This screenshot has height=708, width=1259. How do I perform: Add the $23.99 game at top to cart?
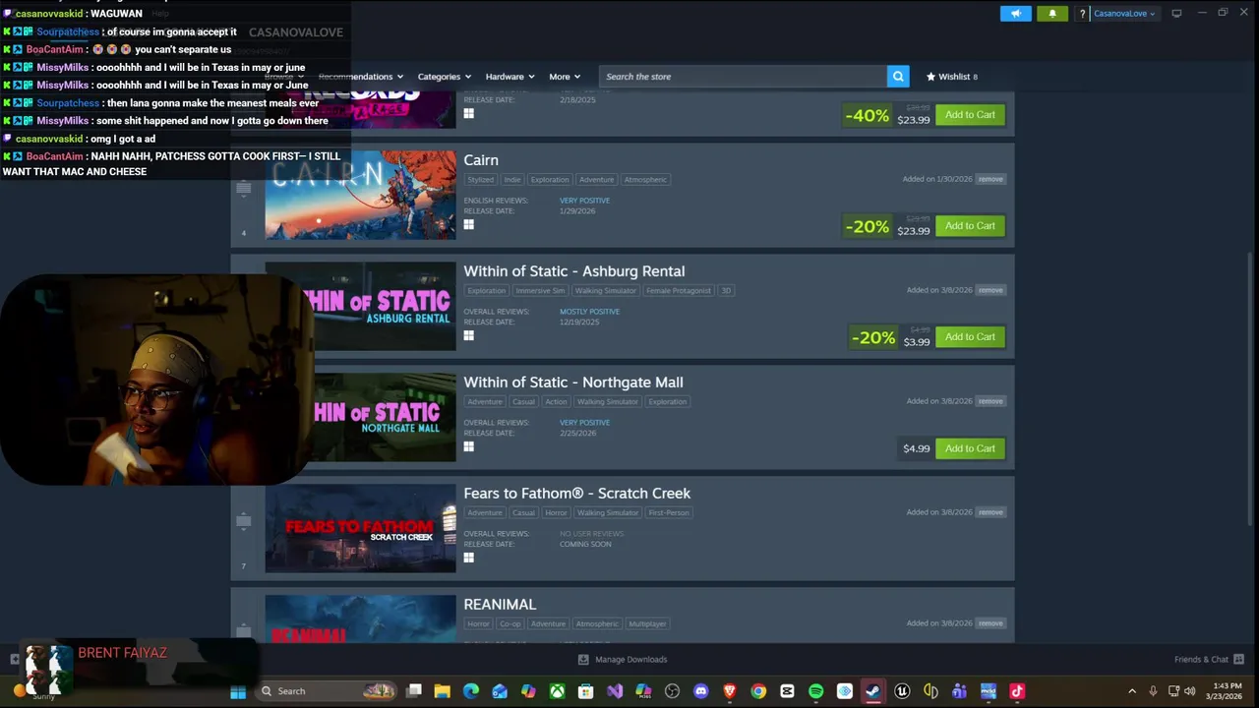tap(970, 114)
